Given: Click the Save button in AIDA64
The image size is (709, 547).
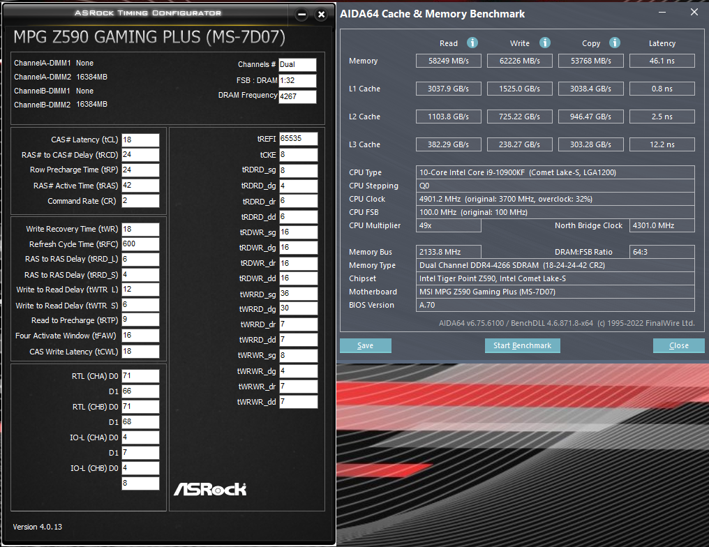Looking at the screenshot, I should [366, 345].
